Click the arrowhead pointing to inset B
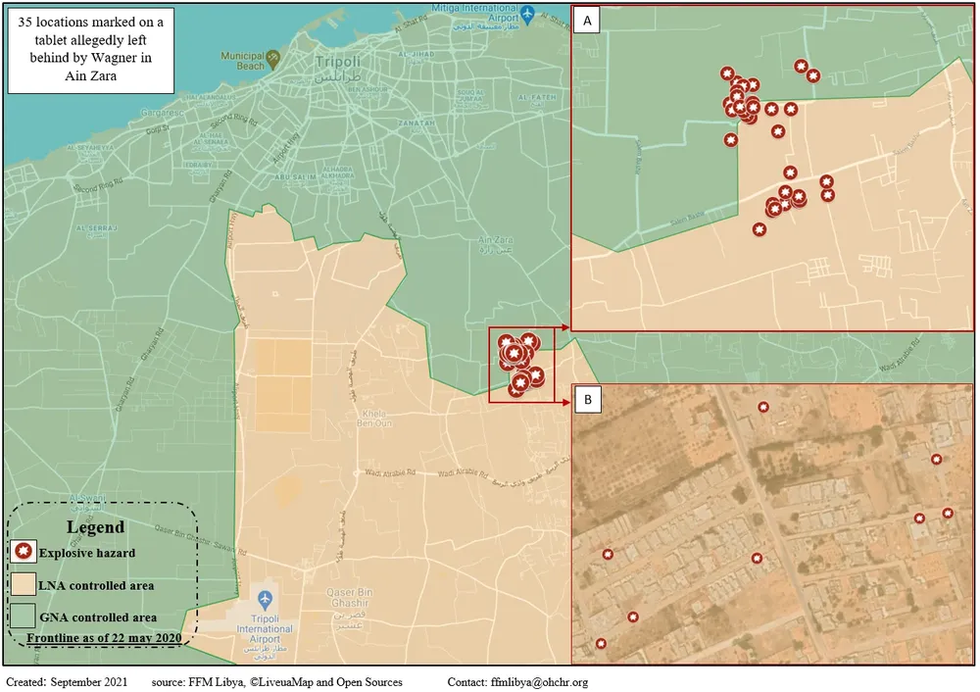Screen dimensions: 980x692 (x=565, y=401)
